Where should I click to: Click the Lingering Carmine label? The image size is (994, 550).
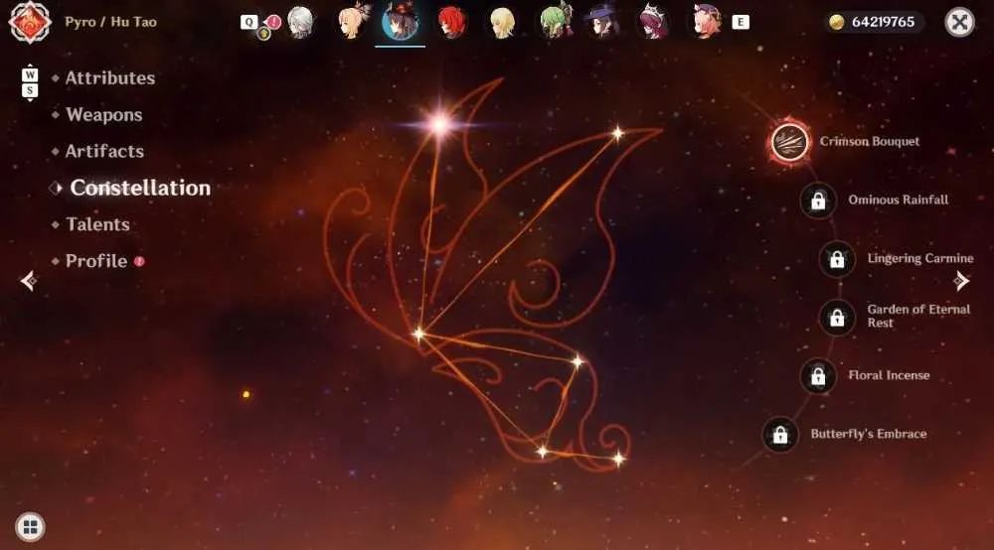tap(920, 258)
